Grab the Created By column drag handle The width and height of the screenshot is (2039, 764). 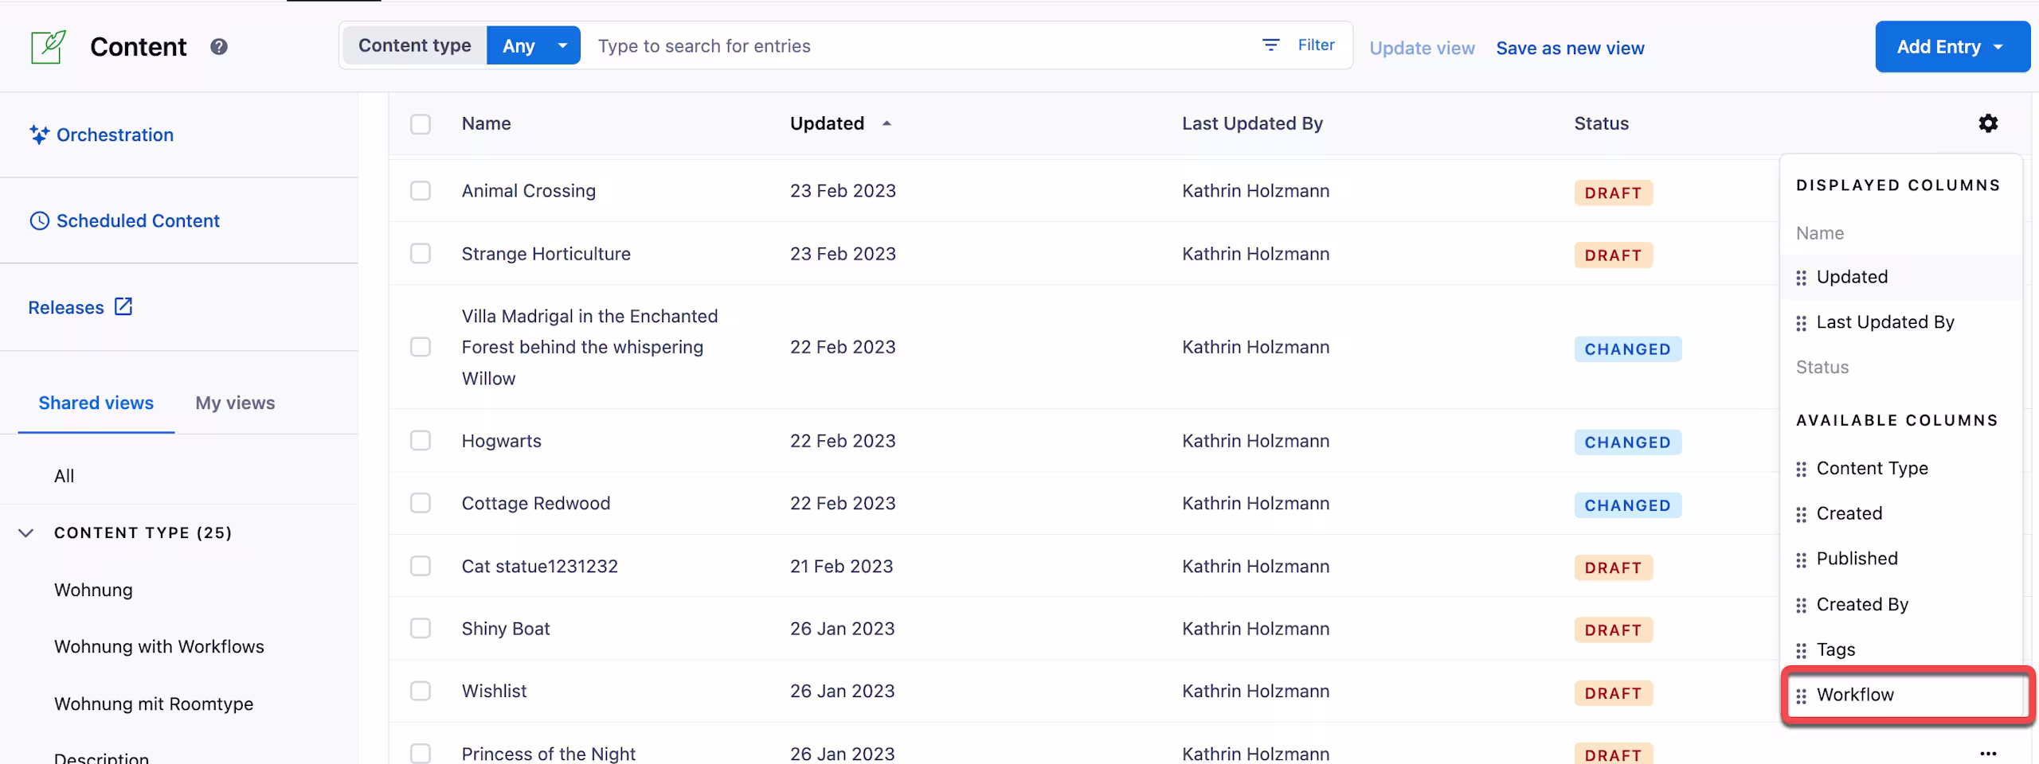1802,606
